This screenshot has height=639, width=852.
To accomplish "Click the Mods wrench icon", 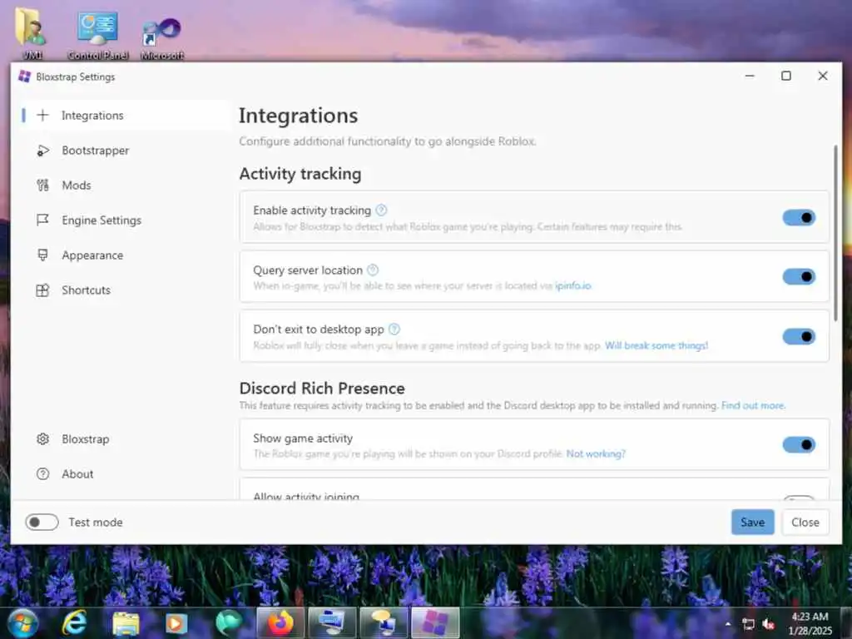I will pos(42,186).
